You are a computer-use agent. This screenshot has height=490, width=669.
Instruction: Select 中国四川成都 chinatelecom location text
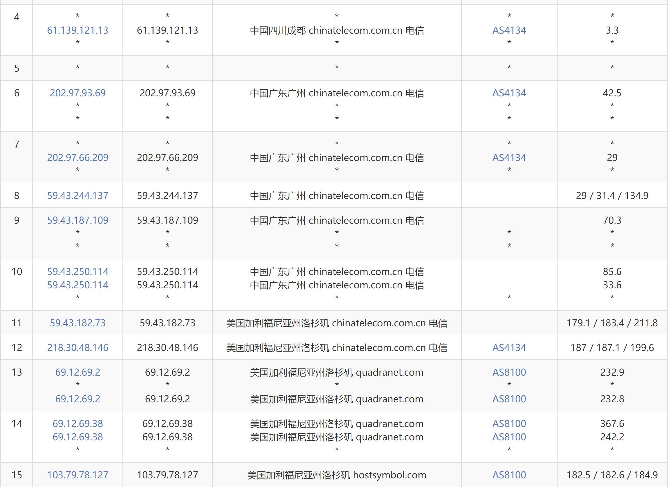(x=337, y=30)
